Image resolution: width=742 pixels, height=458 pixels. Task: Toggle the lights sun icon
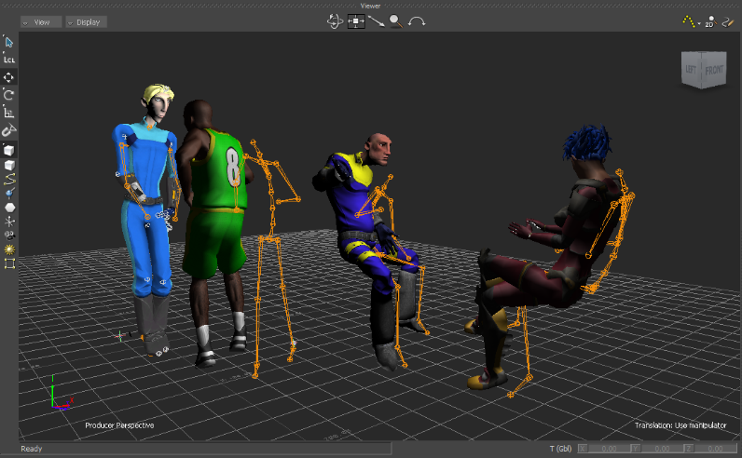click(x=9, y=249)
